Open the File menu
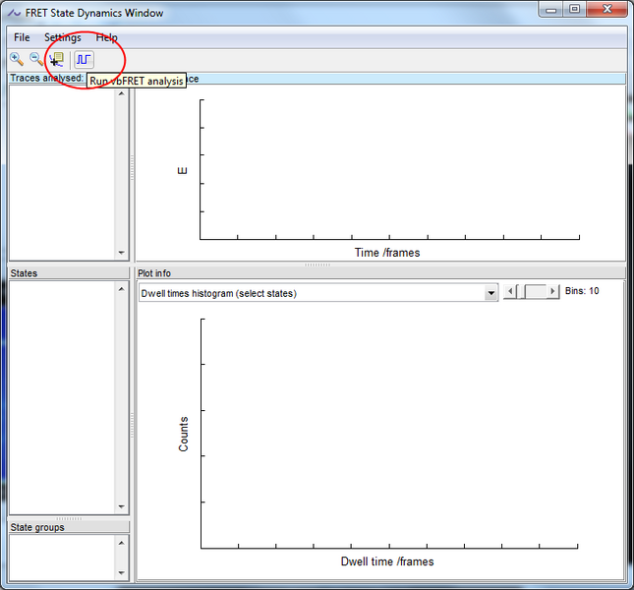 point(22,37)
